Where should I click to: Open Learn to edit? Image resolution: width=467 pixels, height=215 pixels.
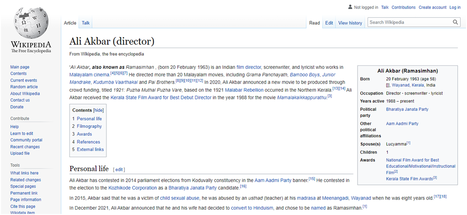click(22, 133)
